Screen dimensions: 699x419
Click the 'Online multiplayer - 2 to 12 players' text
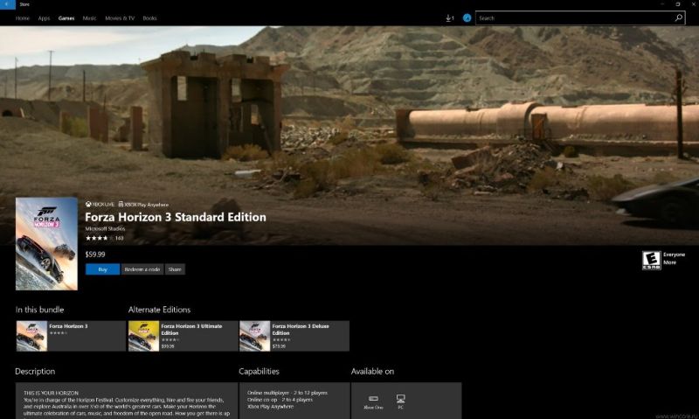point(287,393)
